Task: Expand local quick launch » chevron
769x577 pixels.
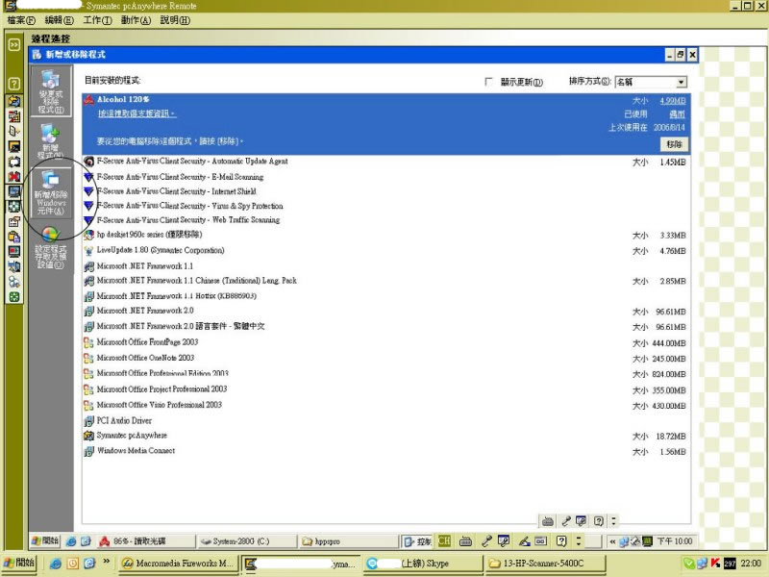Action: [106, 562]
